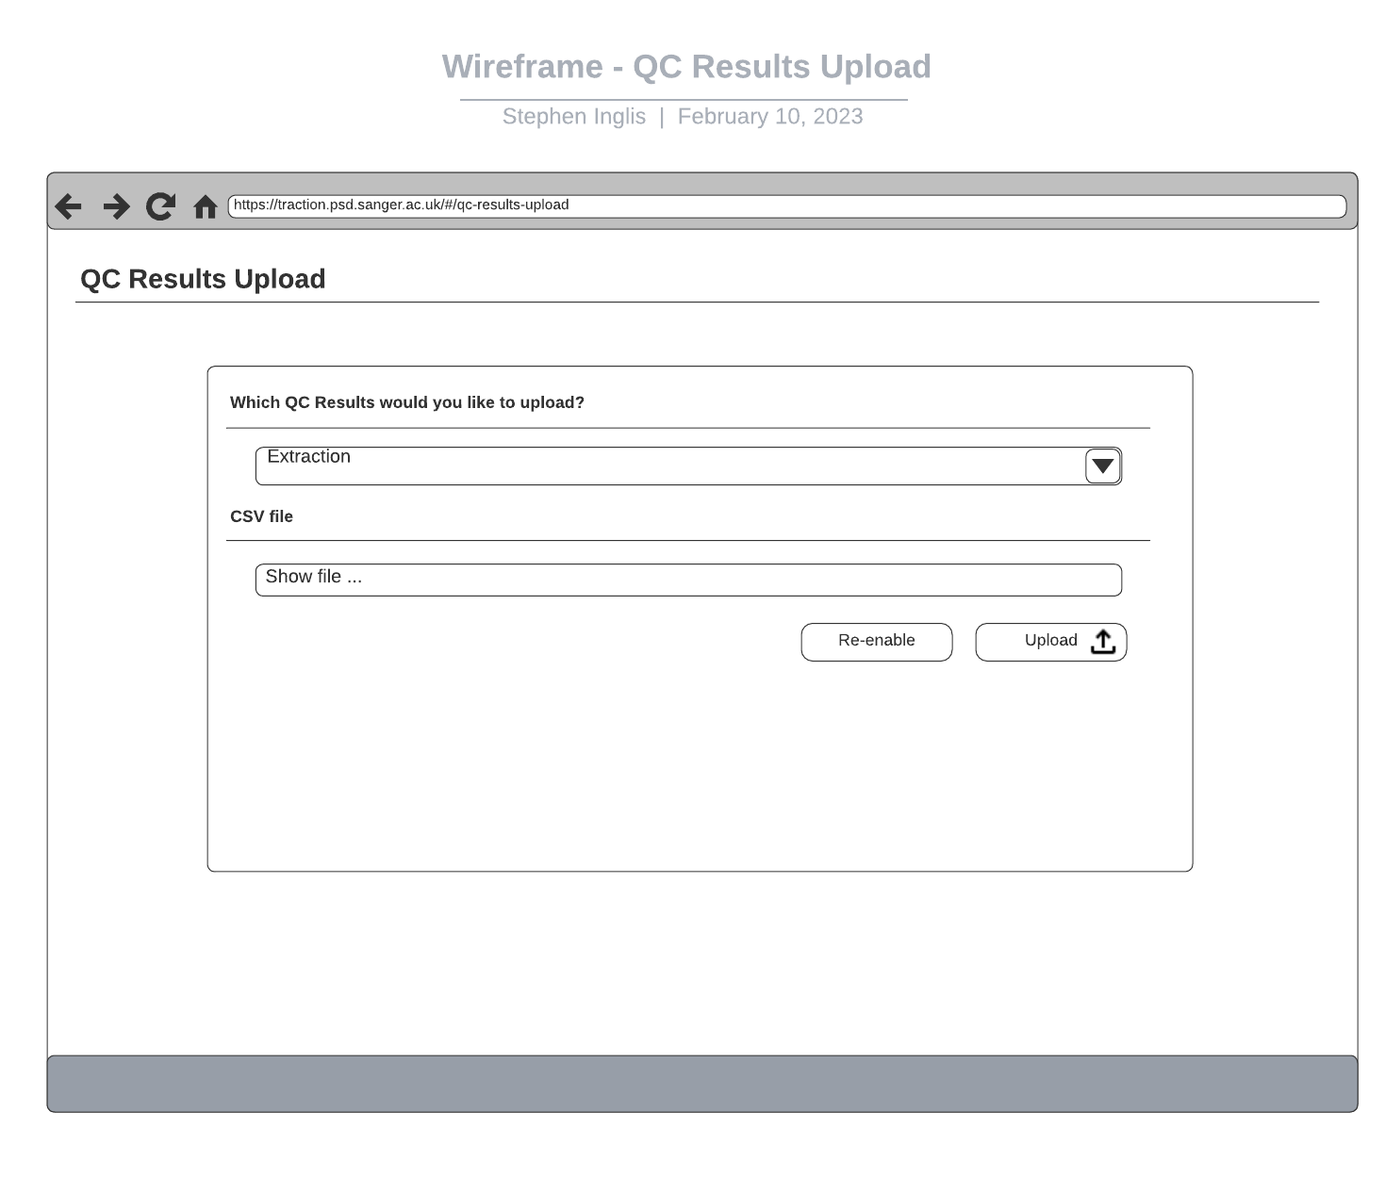1385x1177 pixels.
Task: Click the Re-enable button
Action: [876, 641]
